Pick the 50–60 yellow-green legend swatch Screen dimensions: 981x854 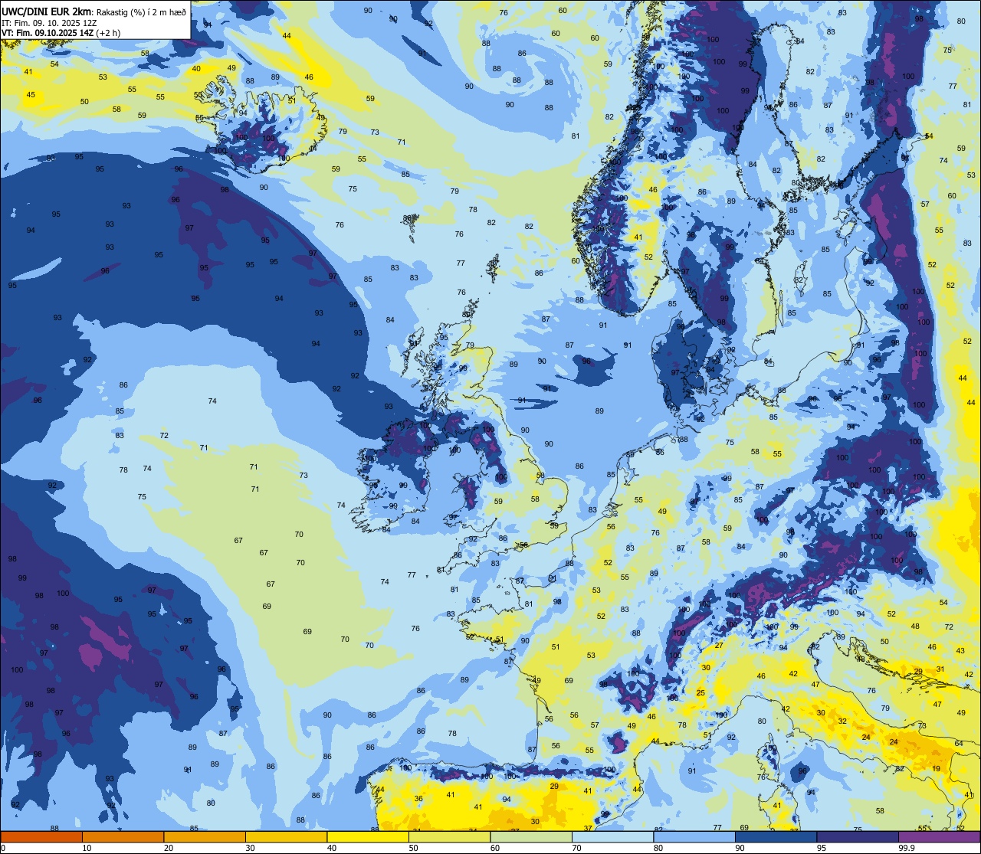point(449,837)
